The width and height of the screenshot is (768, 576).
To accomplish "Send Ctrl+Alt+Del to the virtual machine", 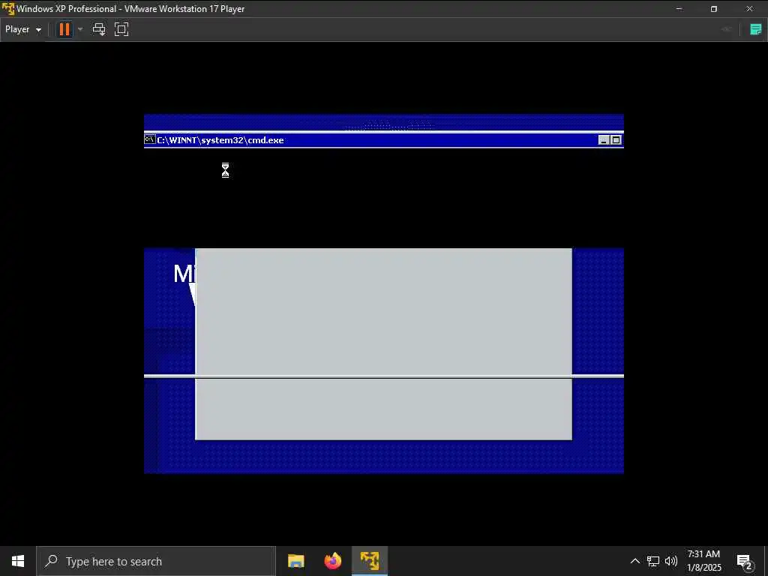I will click(99, 29).
